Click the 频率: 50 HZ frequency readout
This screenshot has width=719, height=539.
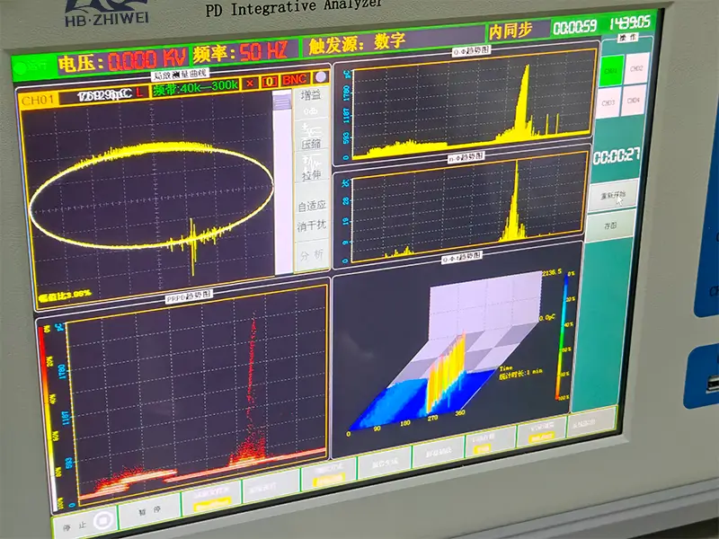240,51
